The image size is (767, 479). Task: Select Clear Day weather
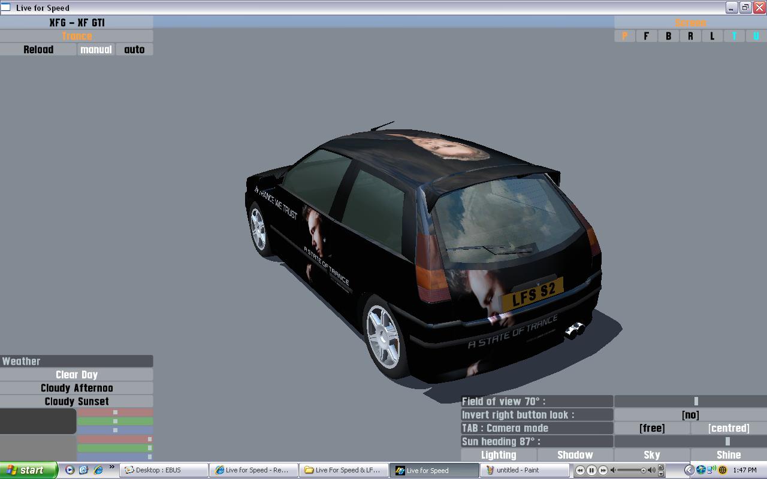(x=77, y=375)
